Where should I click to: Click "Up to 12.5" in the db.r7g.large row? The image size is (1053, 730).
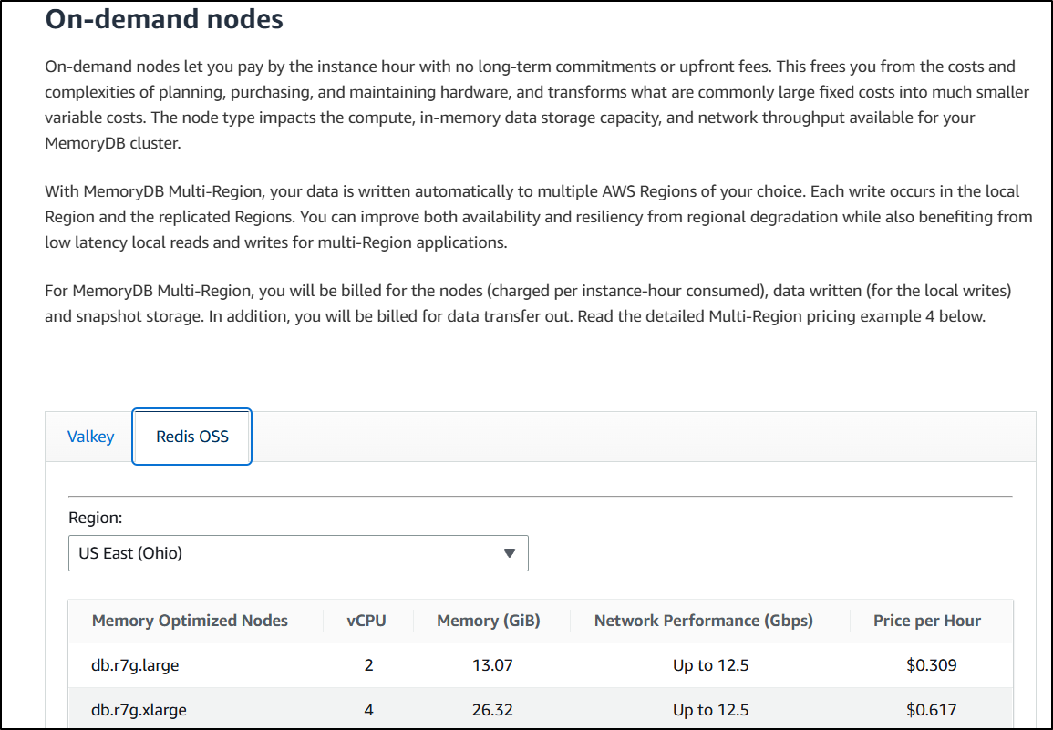710,665
